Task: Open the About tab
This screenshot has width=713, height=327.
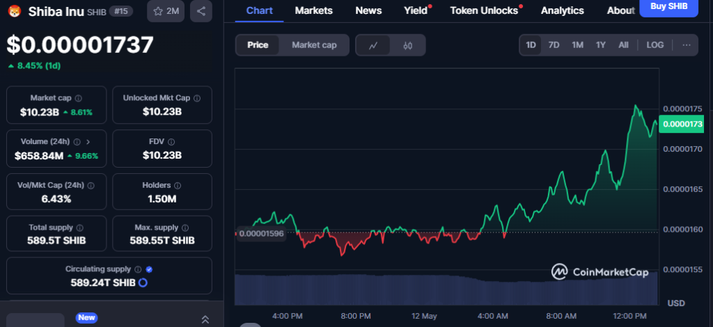Action: (620, 10)
